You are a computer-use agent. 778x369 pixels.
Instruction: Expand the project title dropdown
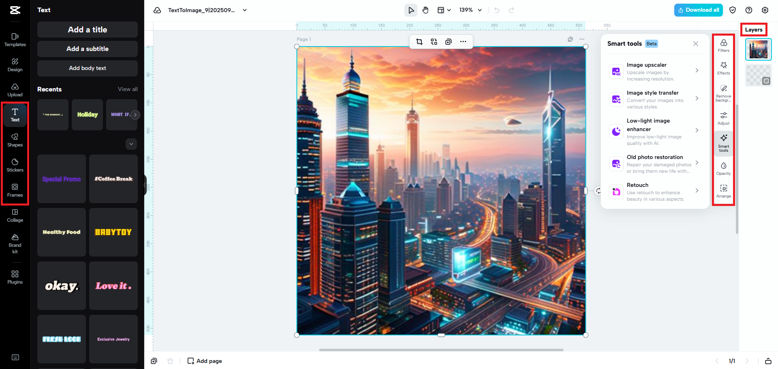(x=245, y=10)
